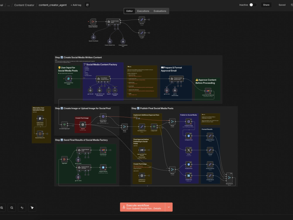The height and width of the screenshot is (220, 293).
Task: Select the Rename Binary File code node
Action: pos(40,134)
